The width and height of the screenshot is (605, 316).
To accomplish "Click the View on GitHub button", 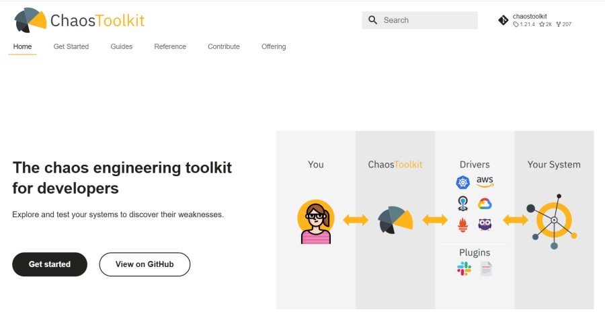I will tap(145, 264).
